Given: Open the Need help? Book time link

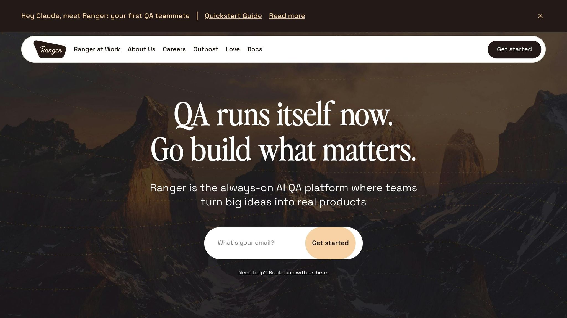Looking at the screenshot, I should [283, 272].
